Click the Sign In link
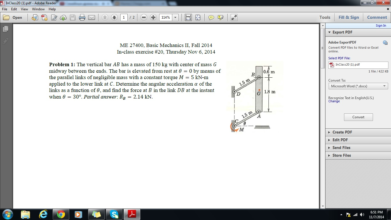Screen dimensions: 391x220 (x=381, y=25)
